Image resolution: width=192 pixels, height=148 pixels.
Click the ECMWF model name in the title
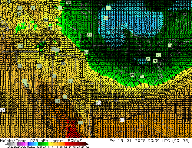[75, 141]
